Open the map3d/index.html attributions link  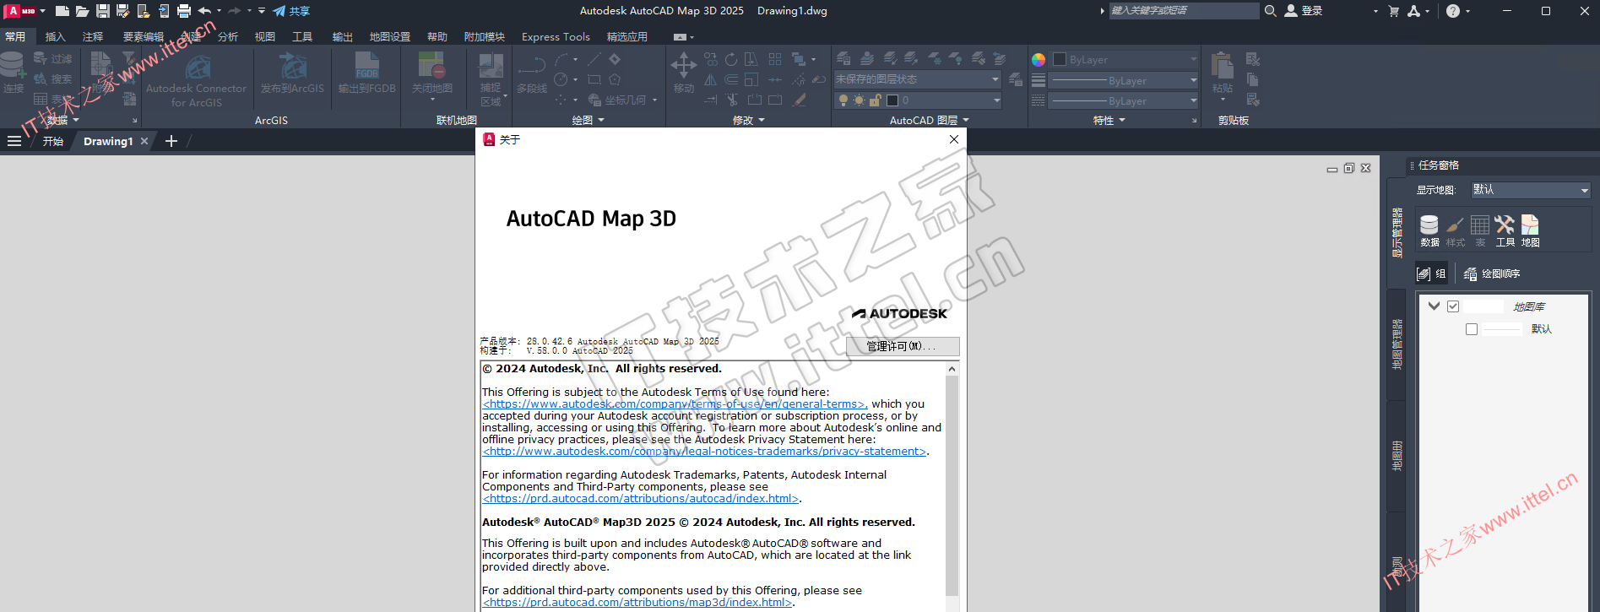[x=637, y=603]
